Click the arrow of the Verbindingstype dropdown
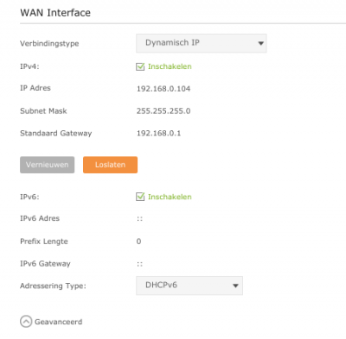Screen dimensions: 346x339 tap(260, 43)
